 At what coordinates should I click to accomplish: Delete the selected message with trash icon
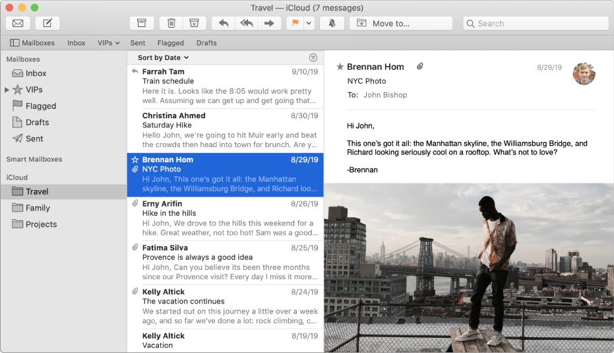click(171, 23)
